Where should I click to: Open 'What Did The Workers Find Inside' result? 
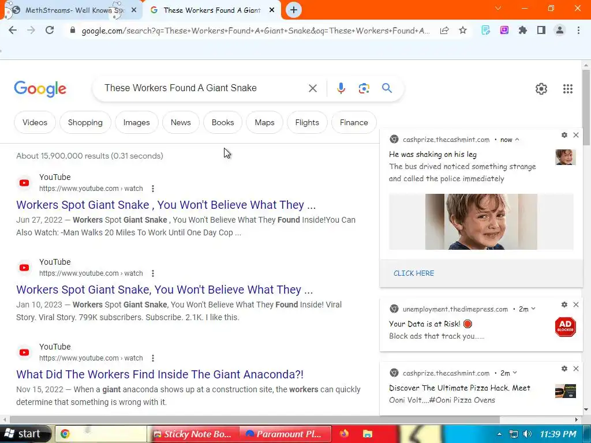pyautogui.click(x=160, y=374)
